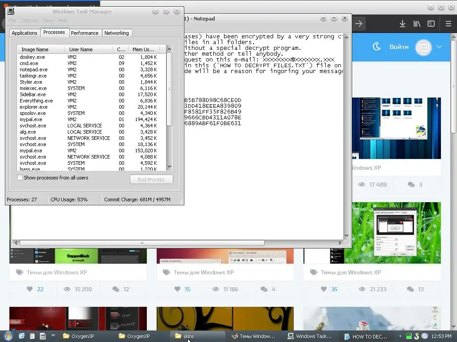Select the doskey.exe process row
Screen dimensions: 457x342
91,57
